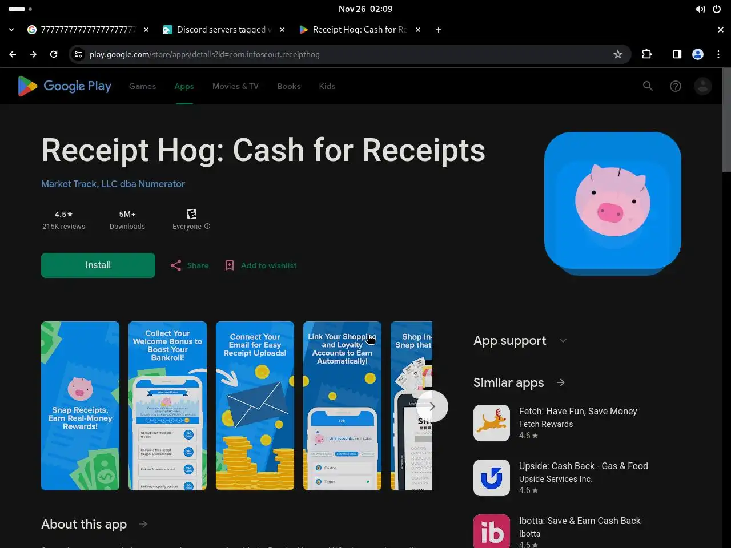Open the help center question mark icon

(x=676, y=86)
